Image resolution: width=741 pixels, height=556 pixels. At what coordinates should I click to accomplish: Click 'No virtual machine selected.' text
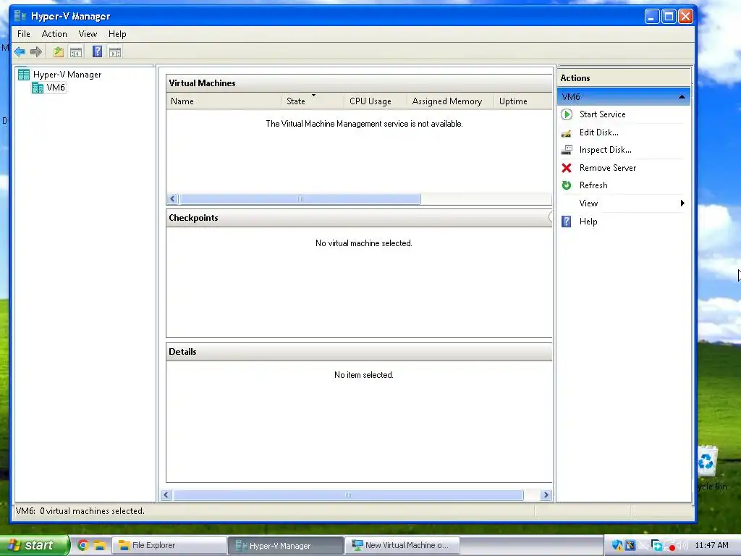coord(364,243)
